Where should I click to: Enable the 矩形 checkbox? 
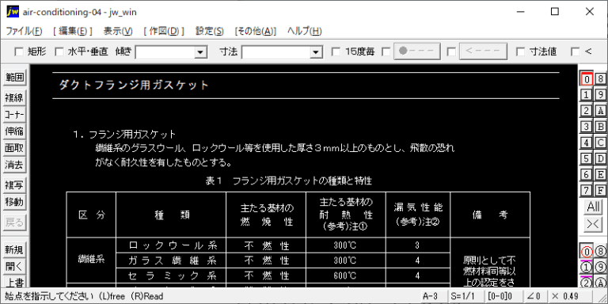pyautogui.click(x=18, y=51)
